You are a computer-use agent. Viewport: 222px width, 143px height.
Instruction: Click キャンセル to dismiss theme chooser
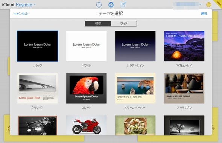(21, 14)
